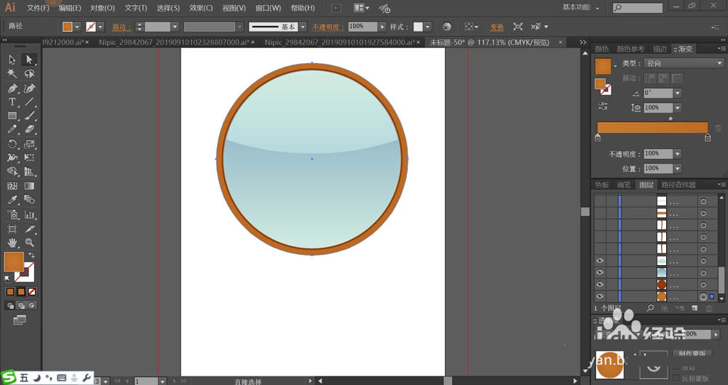The width and height of the screenshot is (728, 385).
Task: Select the Pen tool
Action: point(12,88)
